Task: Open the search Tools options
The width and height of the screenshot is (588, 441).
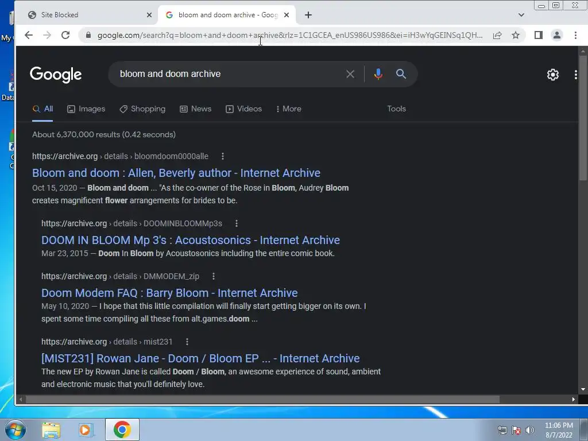Action: 396,109
